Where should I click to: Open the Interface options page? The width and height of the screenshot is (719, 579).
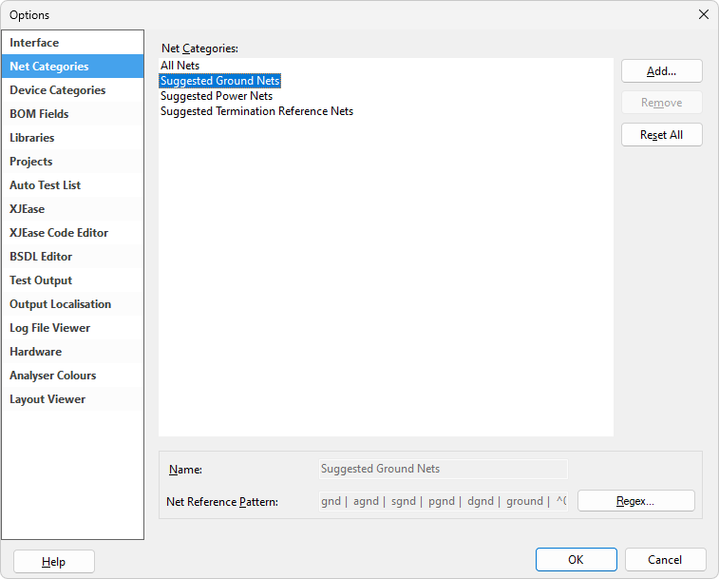[x=34, y=43]
